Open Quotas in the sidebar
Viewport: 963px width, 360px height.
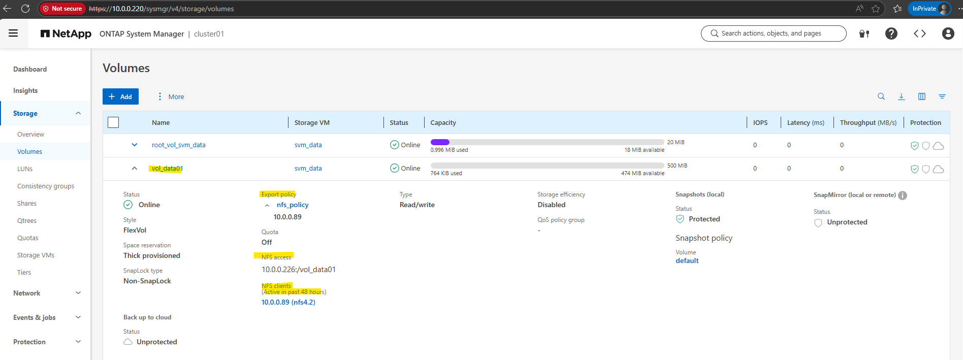[28, 238]
